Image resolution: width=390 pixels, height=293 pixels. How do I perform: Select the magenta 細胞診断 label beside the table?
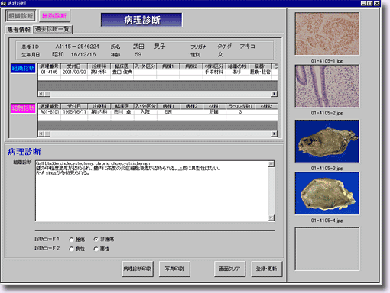23,108
